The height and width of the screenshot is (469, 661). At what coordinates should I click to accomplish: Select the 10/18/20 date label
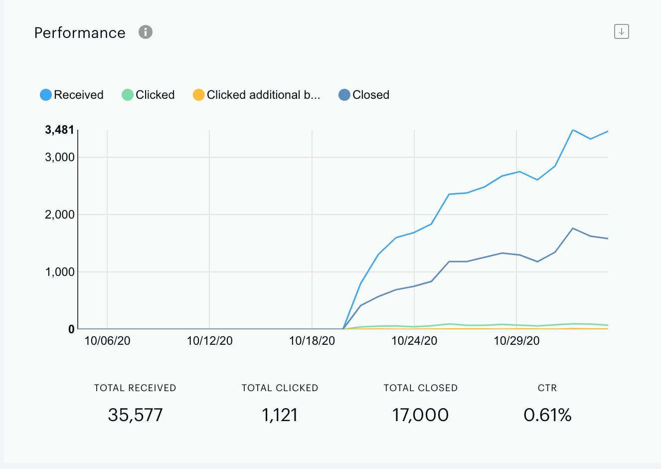click(x=312, y=341)
